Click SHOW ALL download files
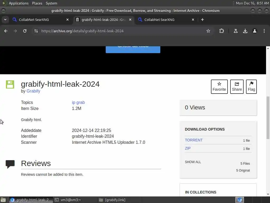The height and width of the screenshot is (203, 270). click(x=193, y=162)
